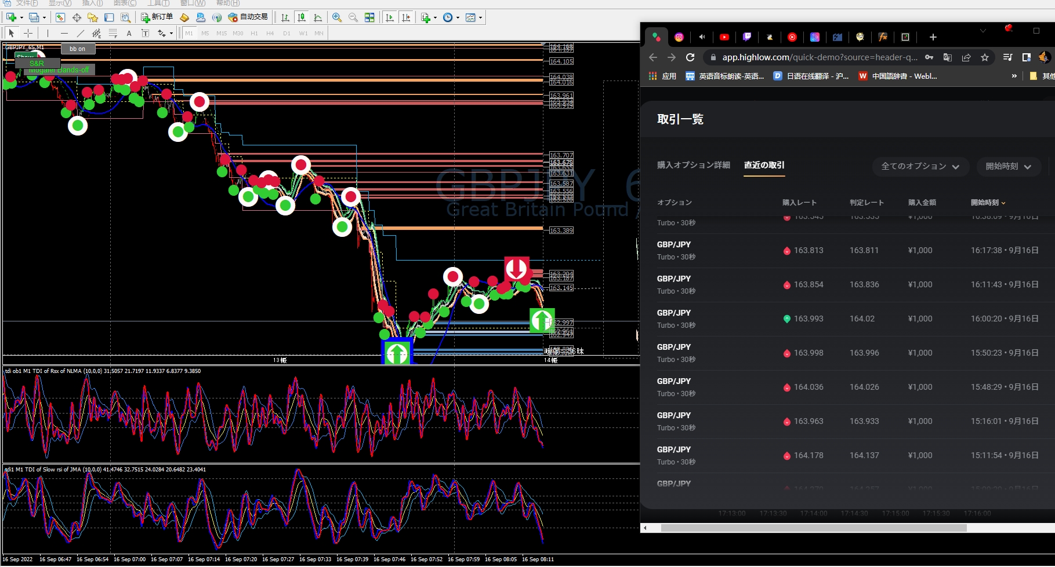1055x567 pixels.
Task: Select the M5 timeframe button
Action: 205,33
